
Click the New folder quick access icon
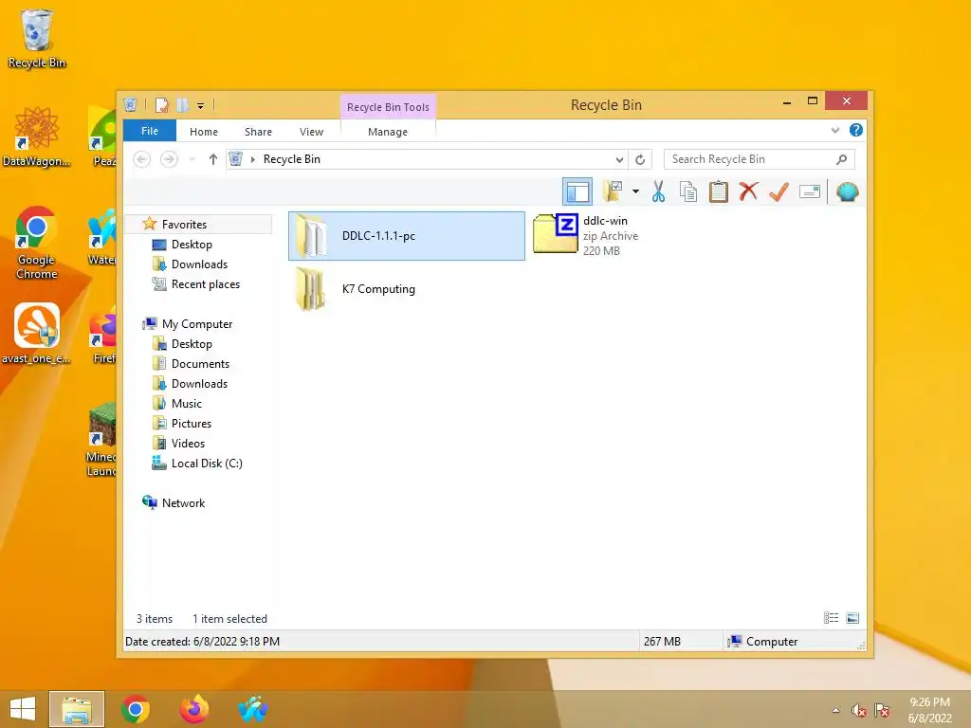pos(182,105)
